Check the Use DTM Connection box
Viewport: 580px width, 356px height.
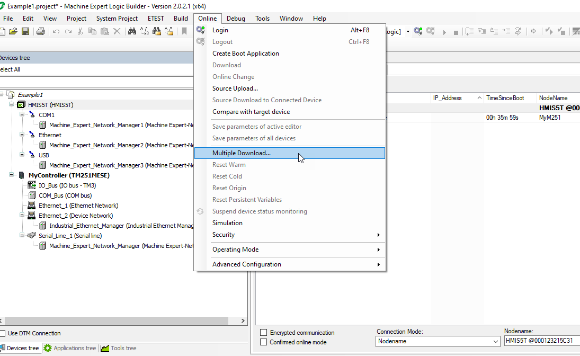point(2,333)
